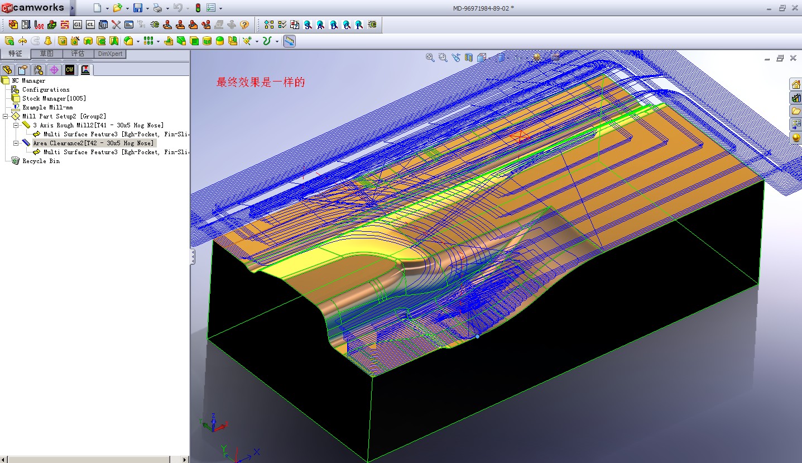802x463 pixels.
Task: Collapse the Mill Part Setup2 tree node
Action: (6, 116)
